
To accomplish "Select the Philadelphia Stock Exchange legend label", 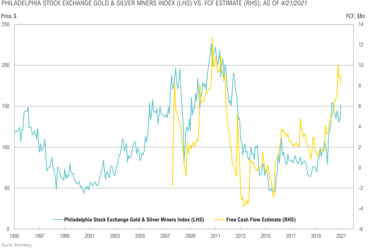I will (134, 220).
